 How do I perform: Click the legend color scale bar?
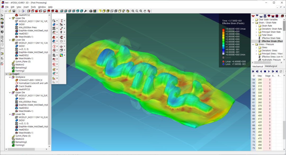[223, 42]
